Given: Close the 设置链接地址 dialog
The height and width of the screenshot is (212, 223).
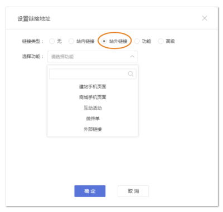Looking at the screenshot, I should [x=205, y=18].
